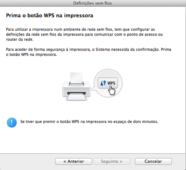Image resolution: width=186 pixels, height=170 pixels.
Task: Go back with the Anterior button
Action: pyautogui.click(x=74, y=161)
